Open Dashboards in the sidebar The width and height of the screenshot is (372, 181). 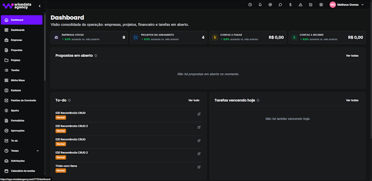[x=22, y=30]
